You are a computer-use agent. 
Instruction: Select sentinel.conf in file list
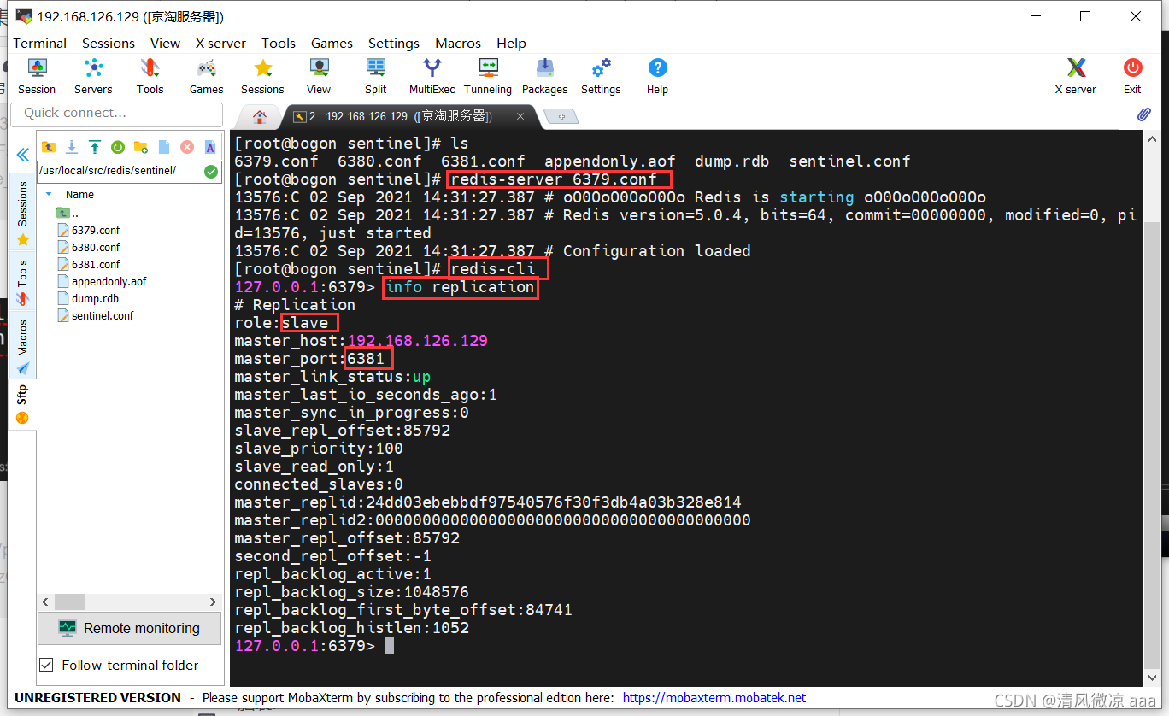click(x=95, y=315)
